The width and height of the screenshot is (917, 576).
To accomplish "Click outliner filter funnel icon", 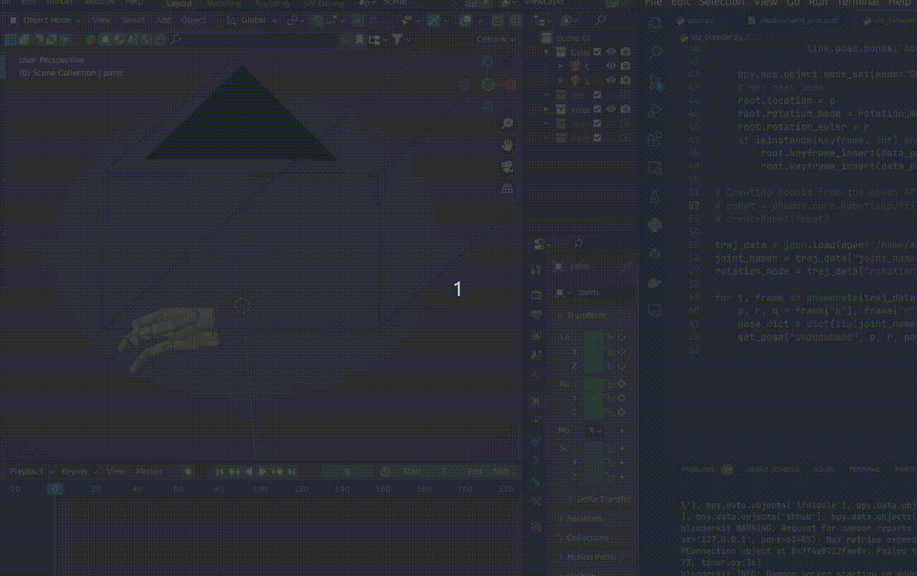I will pyautogui.click(x=398, y=39).
